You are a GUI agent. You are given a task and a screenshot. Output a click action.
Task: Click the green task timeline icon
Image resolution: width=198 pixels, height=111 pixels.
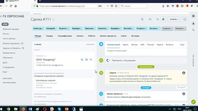(x=101, y=73)
